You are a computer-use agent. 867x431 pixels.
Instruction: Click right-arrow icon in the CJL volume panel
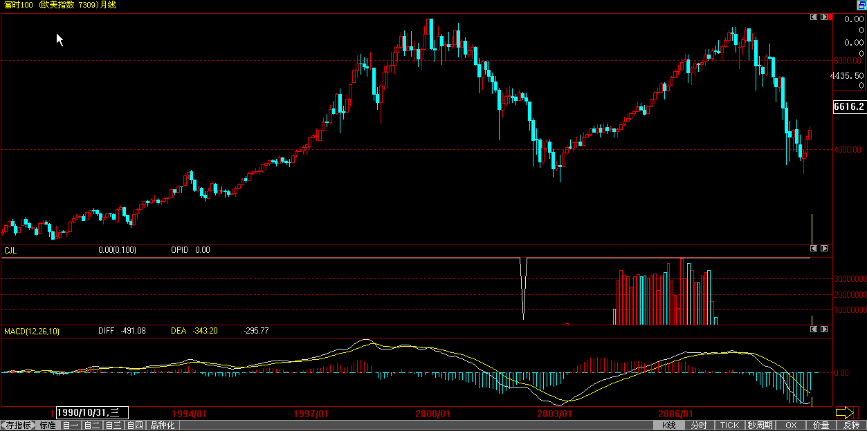[823, 248]
